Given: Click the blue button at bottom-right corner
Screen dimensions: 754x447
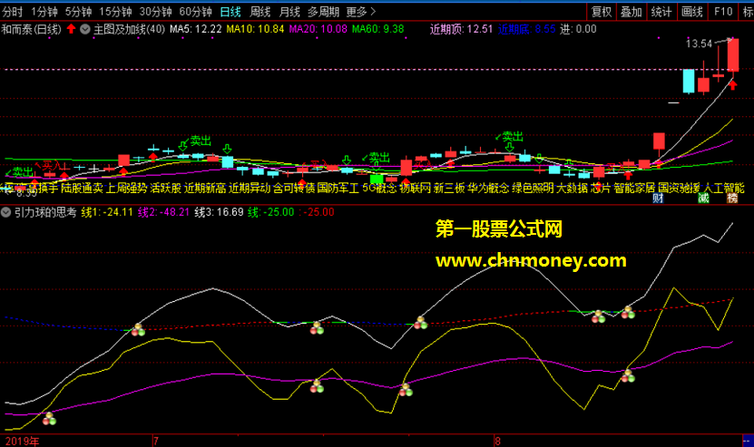Looking at the screenshot, I should click(748, 441).
